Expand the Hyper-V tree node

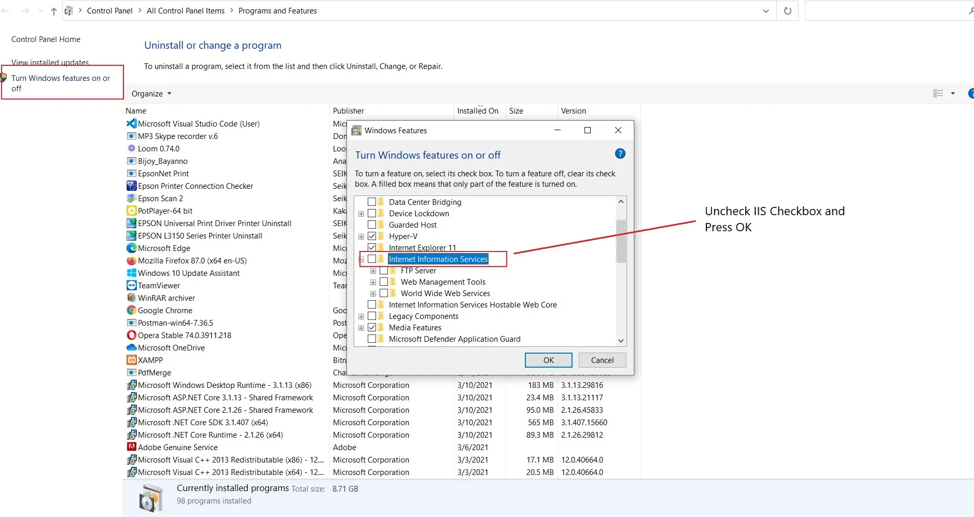361,236
